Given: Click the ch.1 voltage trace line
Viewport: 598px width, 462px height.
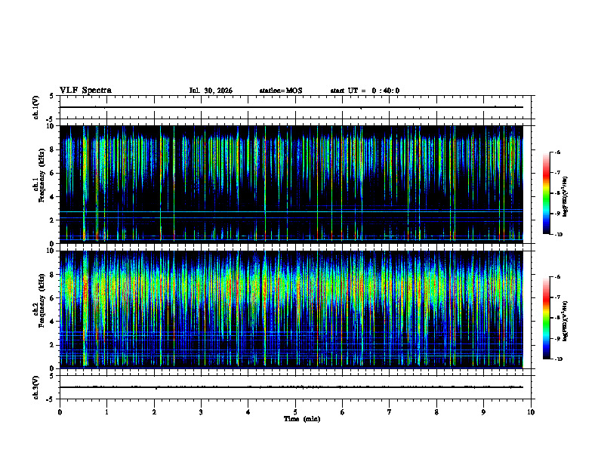Looking at the screenshot, I should pos(291,107).
